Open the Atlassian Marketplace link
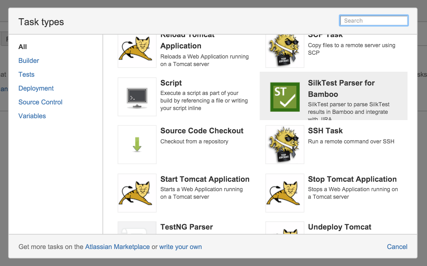The width and height of the screenshot is (427, 266). (x=117, y=247)
